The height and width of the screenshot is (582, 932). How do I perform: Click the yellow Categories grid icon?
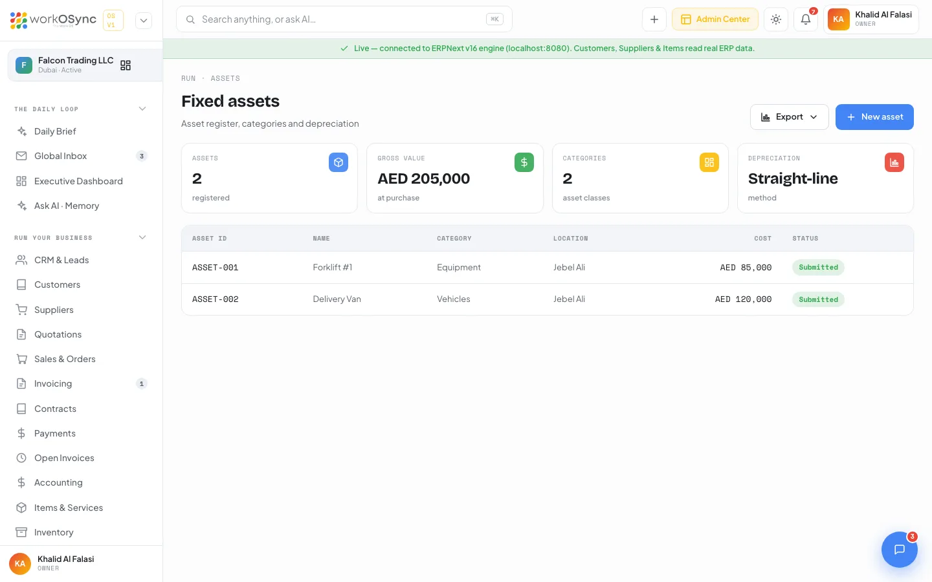tap(709, 162)
